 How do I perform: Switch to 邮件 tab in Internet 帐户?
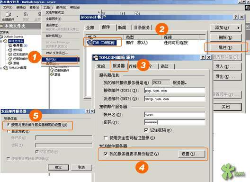[x=106, y=27]
